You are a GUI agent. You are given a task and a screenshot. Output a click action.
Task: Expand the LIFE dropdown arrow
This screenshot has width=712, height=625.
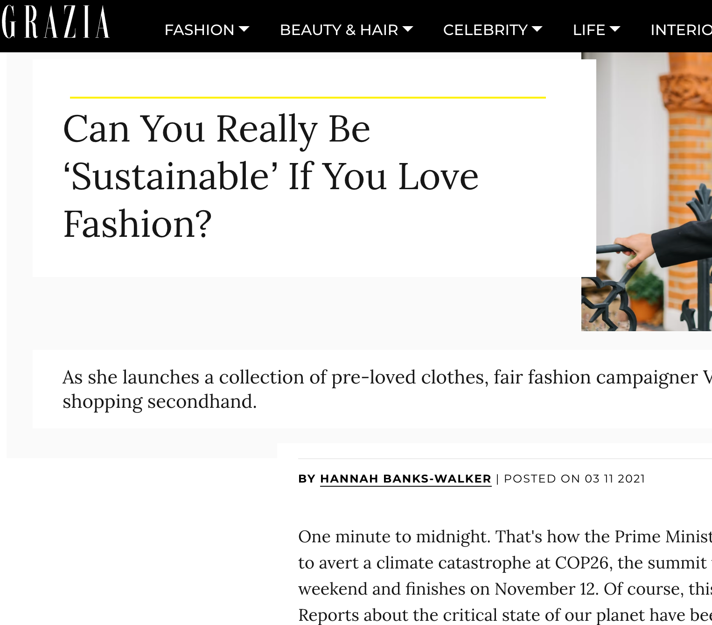pyautogui.click(x=616, y=29)
